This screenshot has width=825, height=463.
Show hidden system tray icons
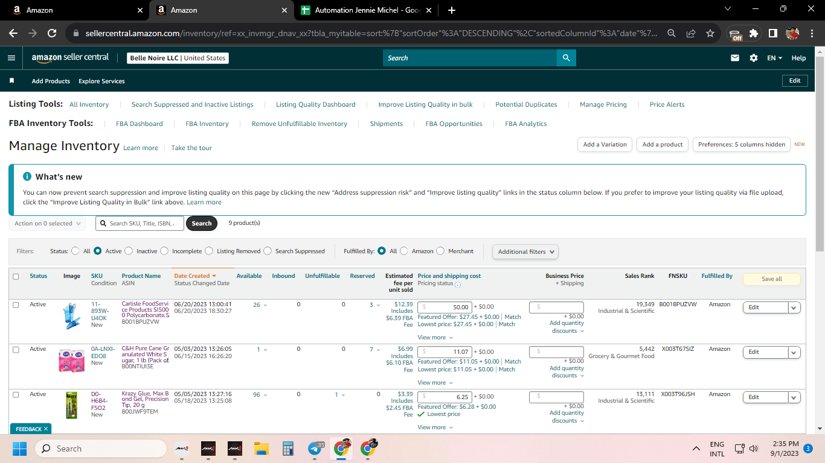696,449
